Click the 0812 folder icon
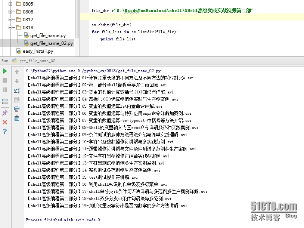The width and height of the screenshot is (304, 228). tap(19, 19)
